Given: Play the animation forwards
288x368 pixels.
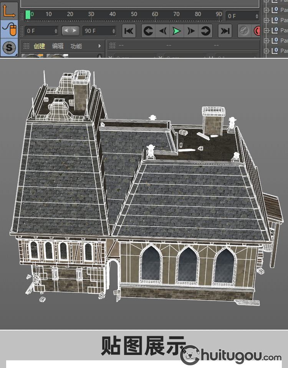Looking at the screenshot, I should click(x=177, y=31).
